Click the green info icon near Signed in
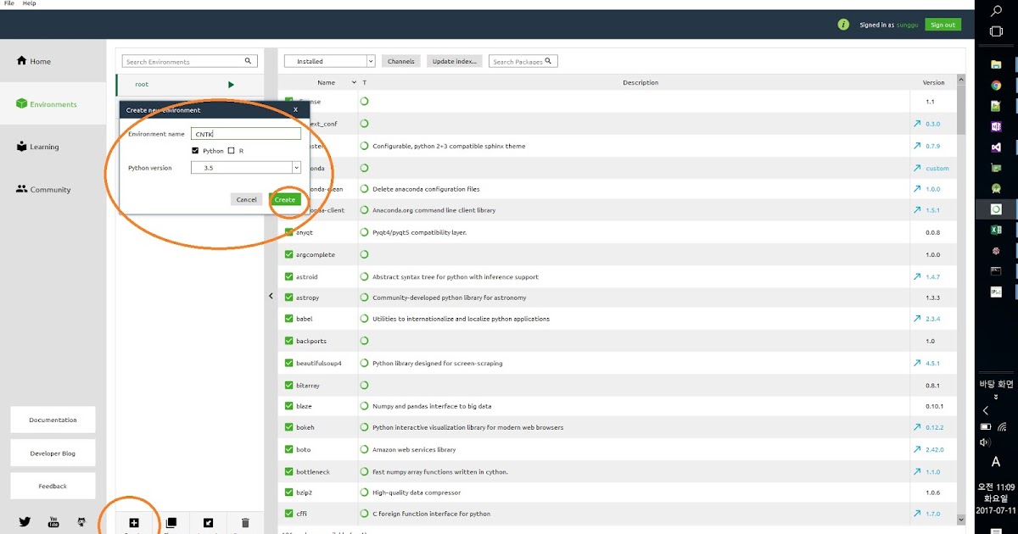This screenshot has height=534, width=1018. 843,25
